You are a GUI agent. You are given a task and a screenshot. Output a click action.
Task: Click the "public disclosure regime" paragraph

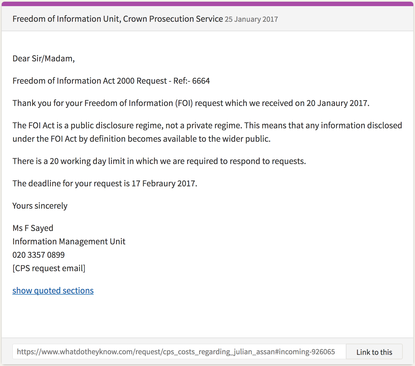click(x=207, y=132)
